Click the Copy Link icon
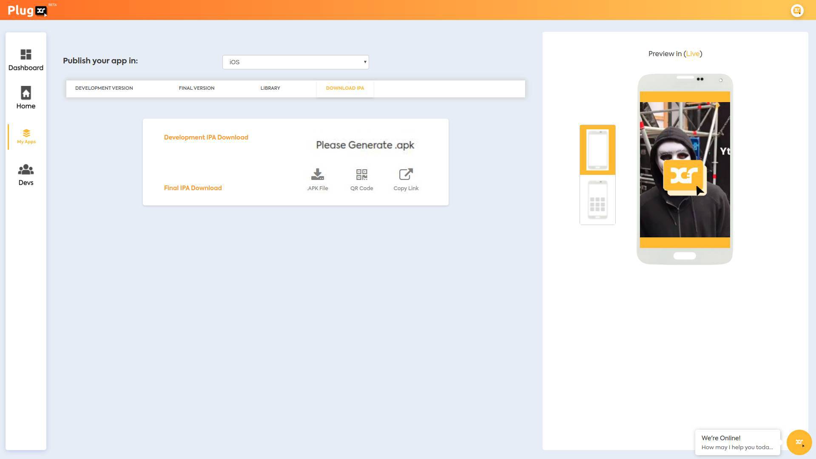This screenshot has width=816, height=459. coord(406,179)
